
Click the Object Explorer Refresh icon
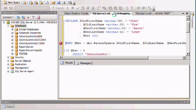[x=39, y=17]
